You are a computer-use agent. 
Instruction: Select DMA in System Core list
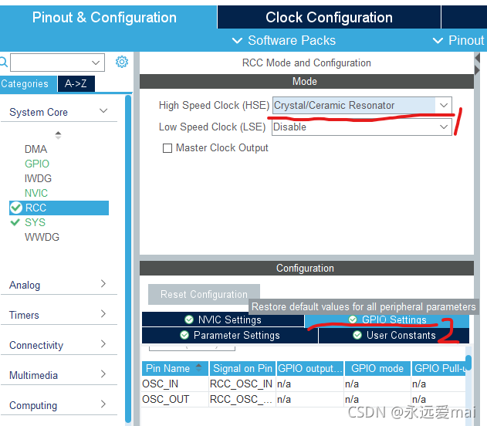coord(36,149)
